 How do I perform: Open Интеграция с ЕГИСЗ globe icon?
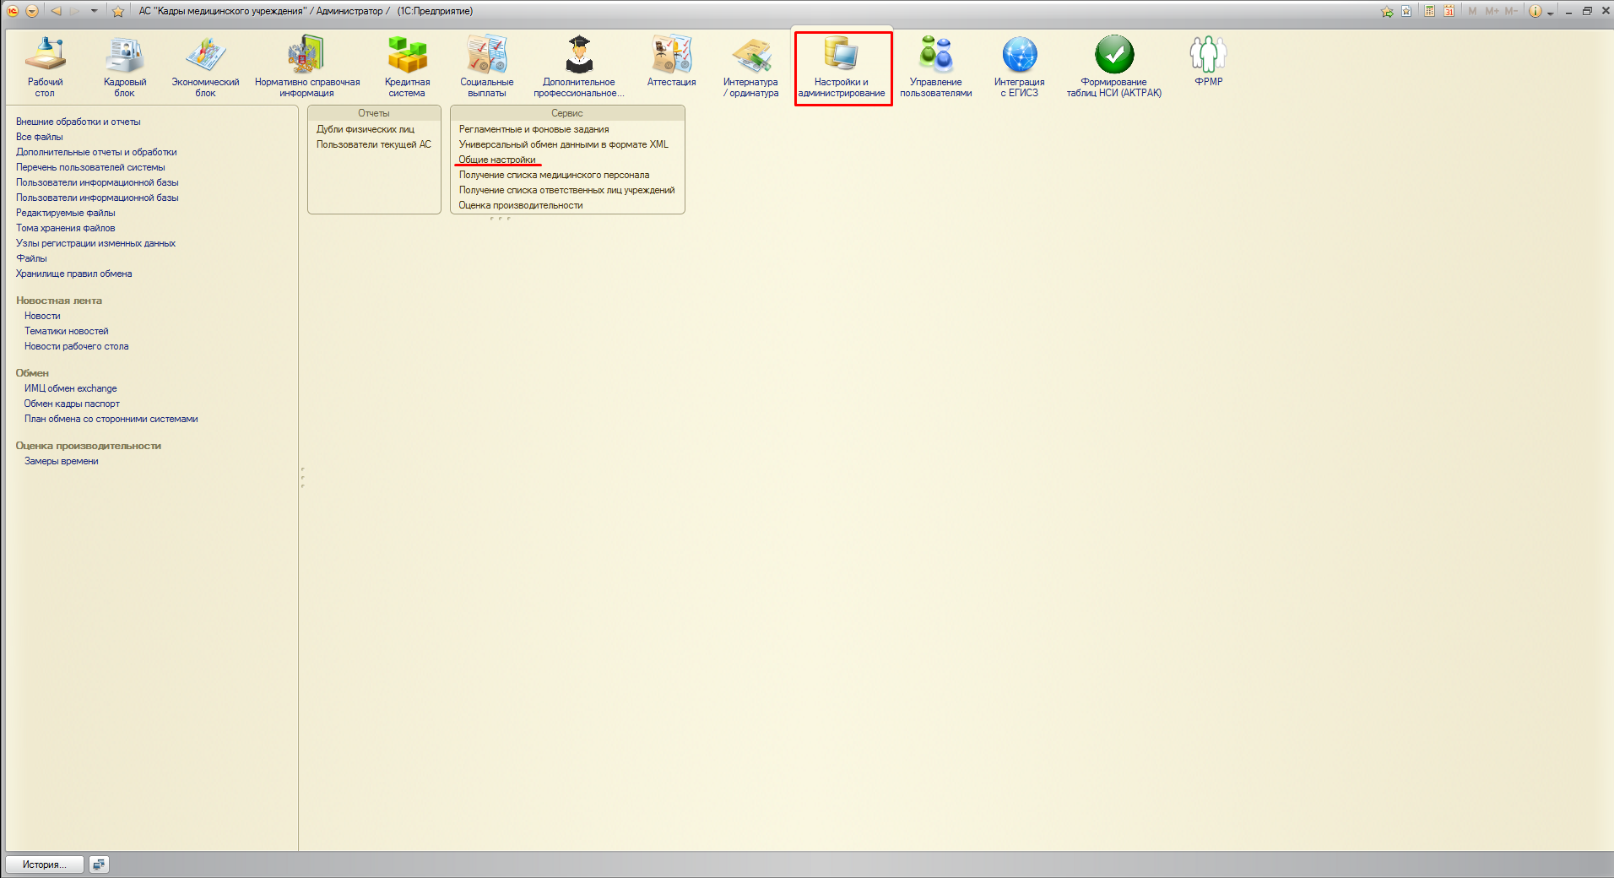pyautogui.click(x=1019, y=55)
